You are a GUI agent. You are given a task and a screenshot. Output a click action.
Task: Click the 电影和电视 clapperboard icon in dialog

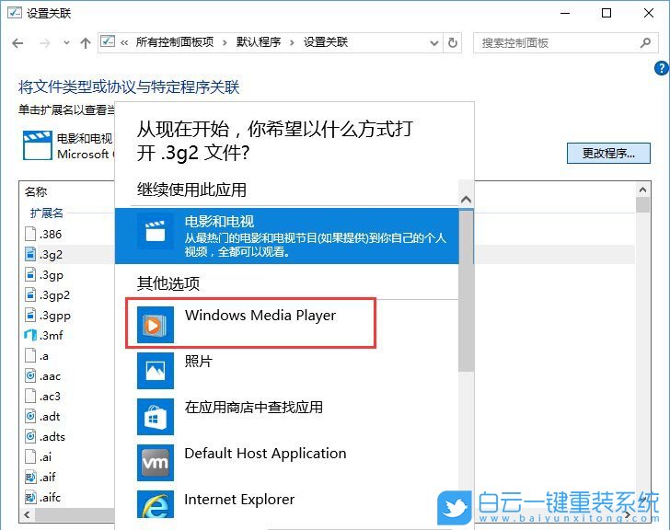point(156,232)
